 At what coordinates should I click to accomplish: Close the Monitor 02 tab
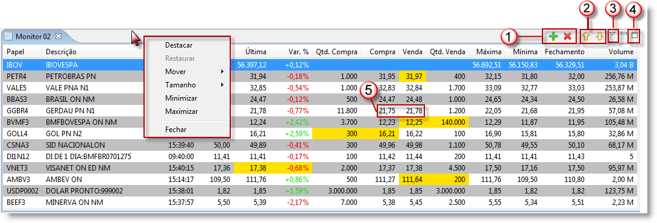coord(58,36)
